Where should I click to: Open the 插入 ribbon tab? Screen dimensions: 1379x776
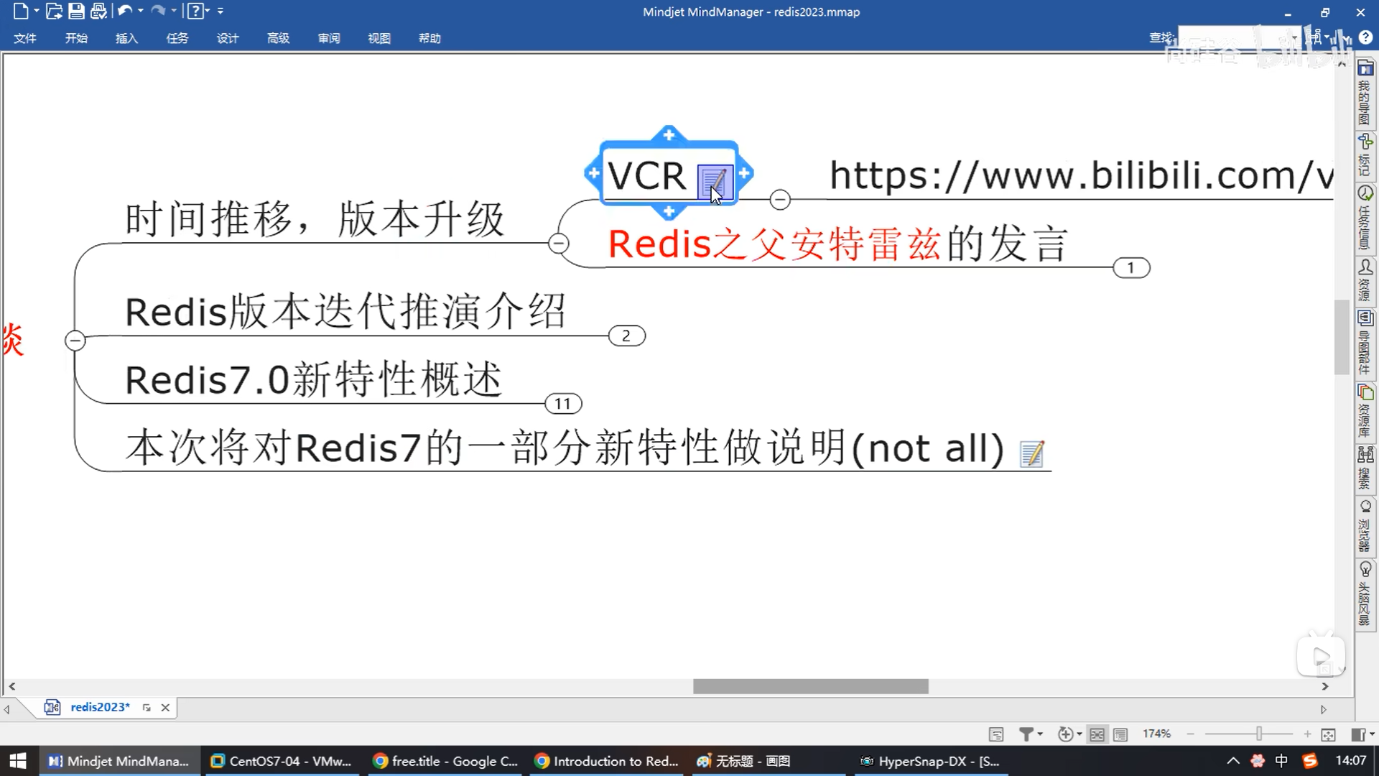click(126, 38)
